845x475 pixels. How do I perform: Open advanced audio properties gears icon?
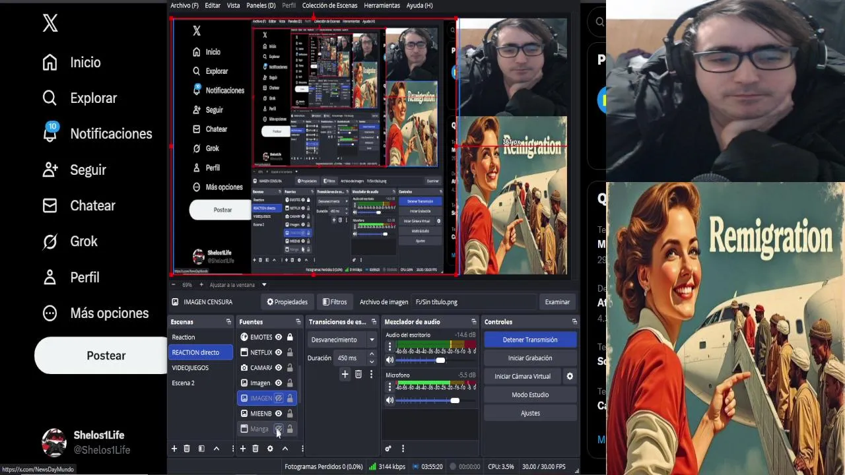(x=388, y=449)
